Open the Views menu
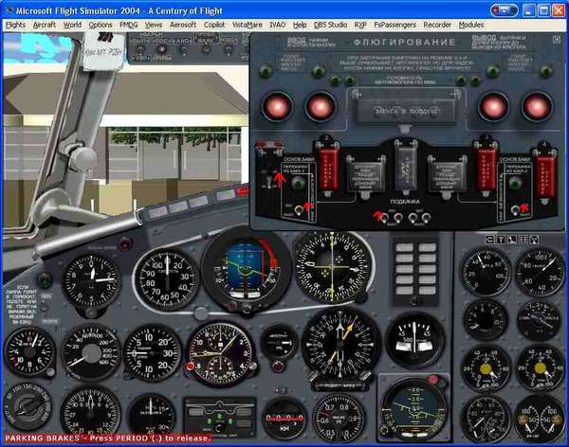569x447 pixels. (153, 25)
